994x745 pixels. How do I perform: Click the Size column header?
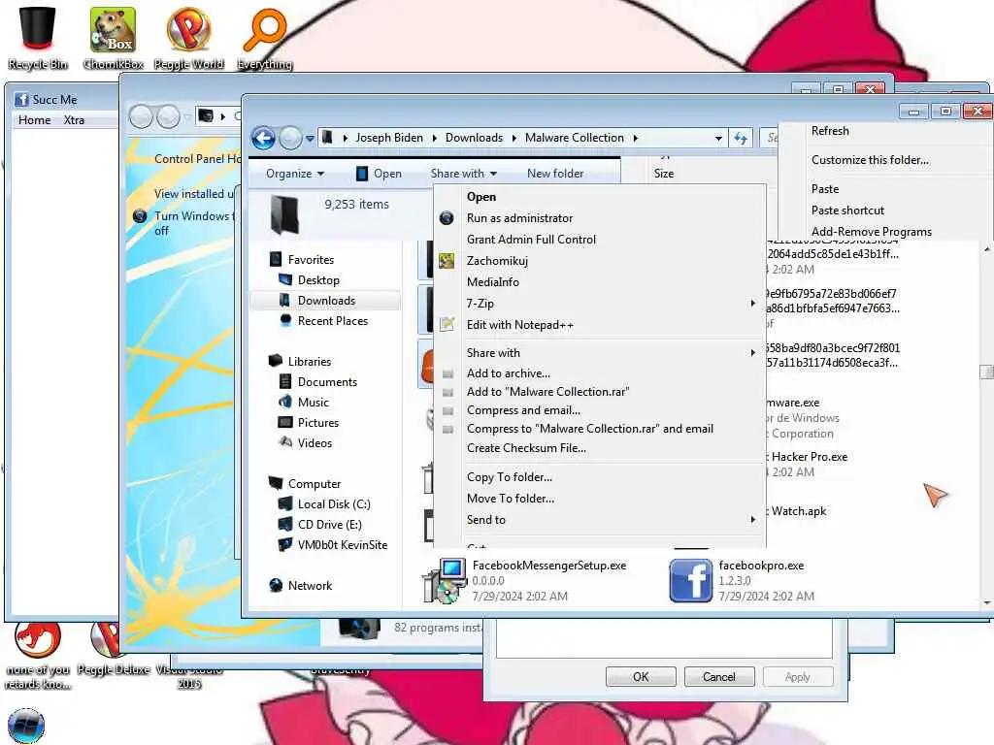664,174
